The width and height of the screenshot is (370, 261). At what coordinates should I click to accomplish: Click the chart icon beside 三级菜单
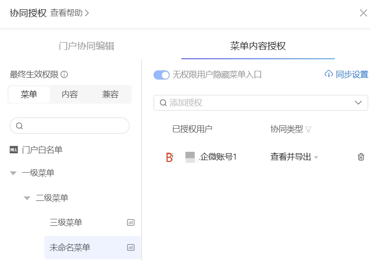tap(130, 223)
